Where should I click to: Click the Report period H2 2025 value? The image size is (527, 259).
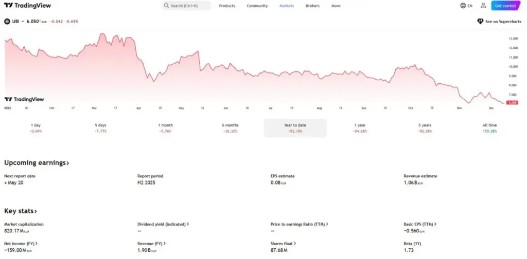[146, 183]
